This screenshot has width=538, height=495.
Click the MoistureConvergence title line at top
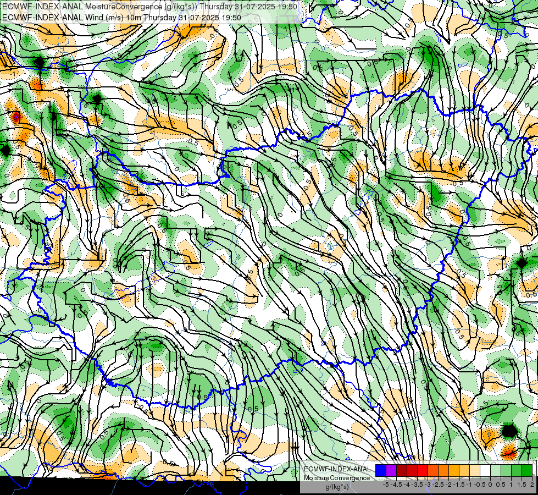point(150,7)
